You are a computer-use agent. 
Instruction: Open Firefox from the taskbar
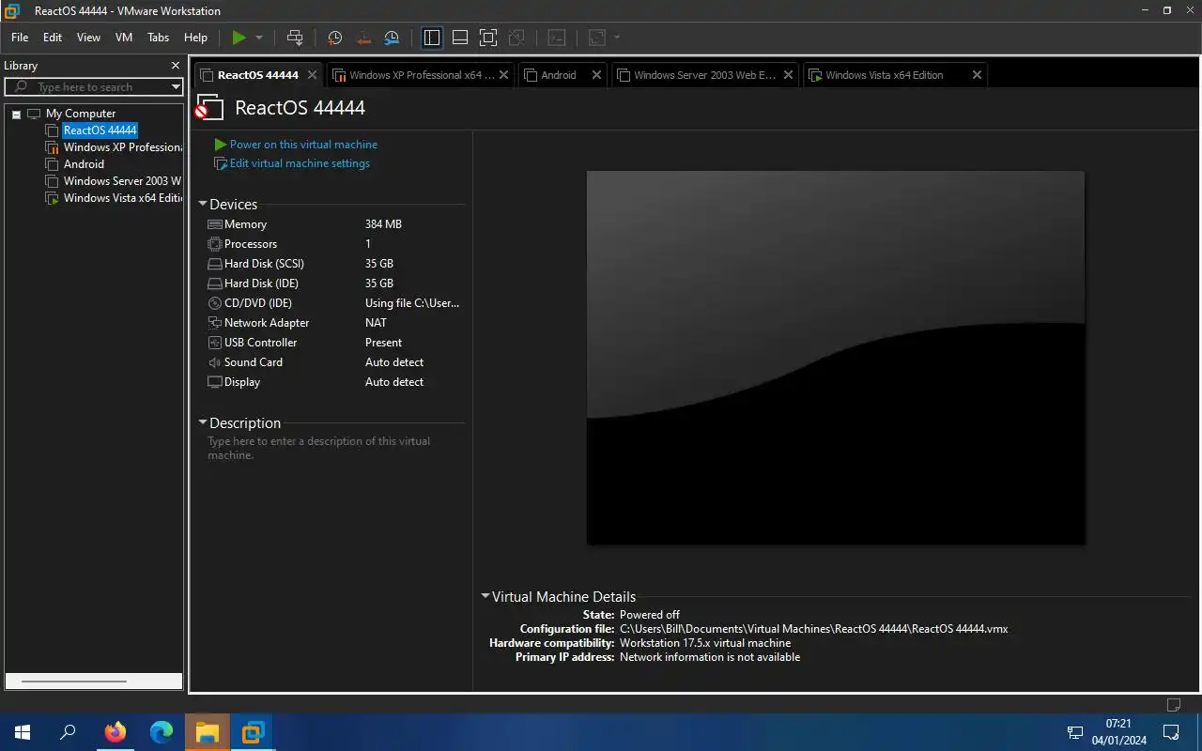pos(116,732)
